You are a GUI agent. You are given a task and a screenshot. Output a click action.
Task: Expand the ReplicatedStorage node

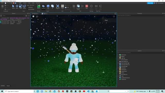[118, 63]
